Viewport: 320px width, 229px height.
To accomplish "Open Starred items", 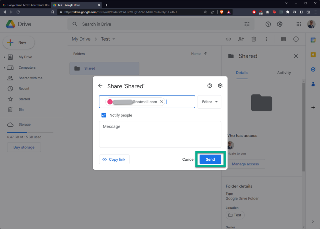I will [x=24, y=99].
